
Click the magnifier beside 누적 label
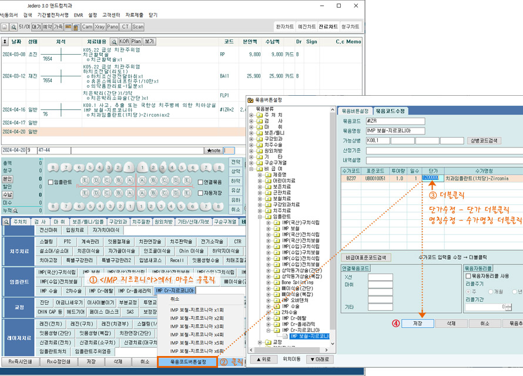pos(15,211)
